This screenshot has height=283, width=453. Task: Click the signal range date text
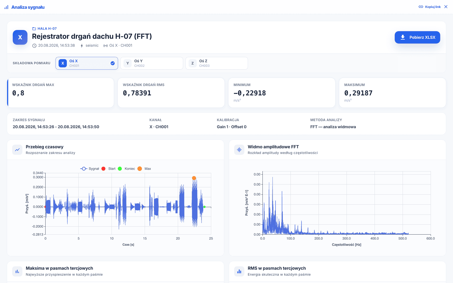[x=56, y=127]
